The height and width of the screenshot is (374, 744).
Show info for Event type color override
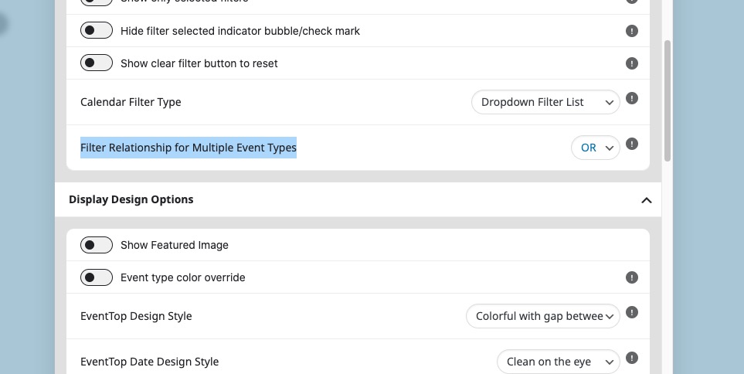[631, 277]
